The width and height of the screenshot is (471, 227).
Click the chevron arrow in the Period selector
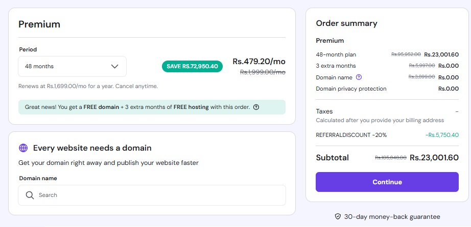coord(115,66)
